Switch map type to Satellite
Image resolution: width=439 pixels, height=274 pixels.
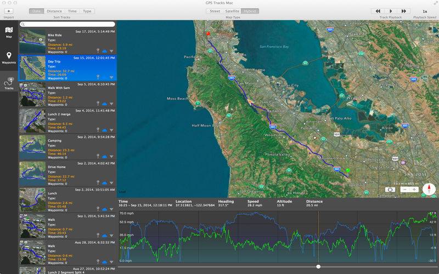(232, 11)
